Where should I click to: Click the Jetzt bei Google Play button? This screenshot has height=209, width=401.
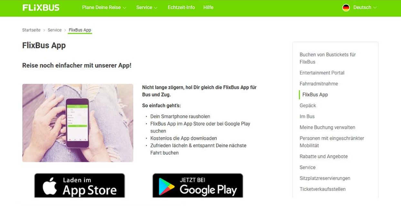point(198,185)
